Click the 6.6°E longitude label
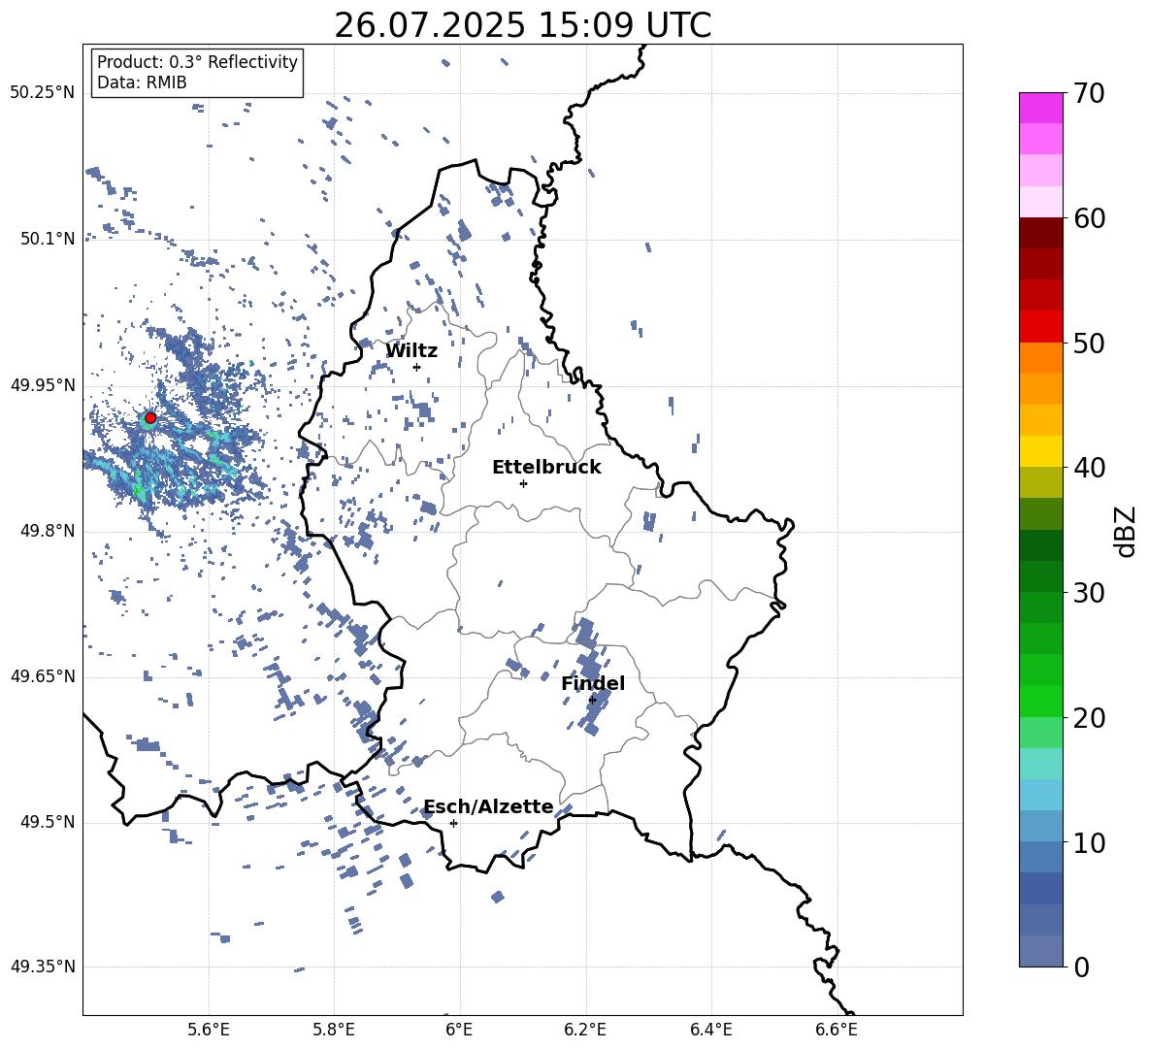1149x1049 pixels. (837, 1030)
